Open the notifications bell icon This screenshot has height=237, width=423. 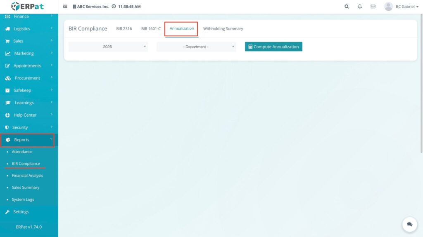coord(360,7)
